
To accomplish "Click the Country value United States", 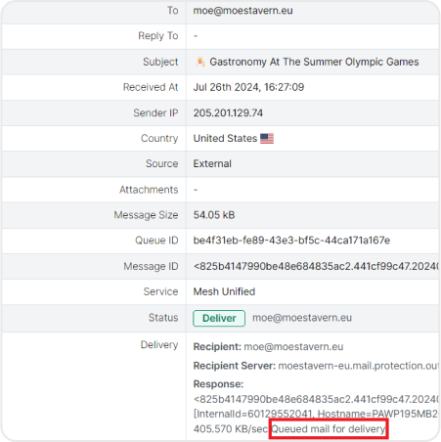I will click(225, 138).
